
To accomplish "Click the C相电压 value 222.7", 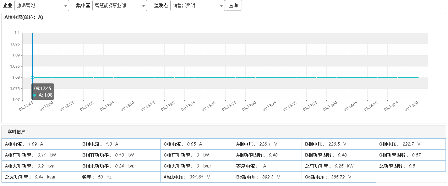I will click(408, 144).
